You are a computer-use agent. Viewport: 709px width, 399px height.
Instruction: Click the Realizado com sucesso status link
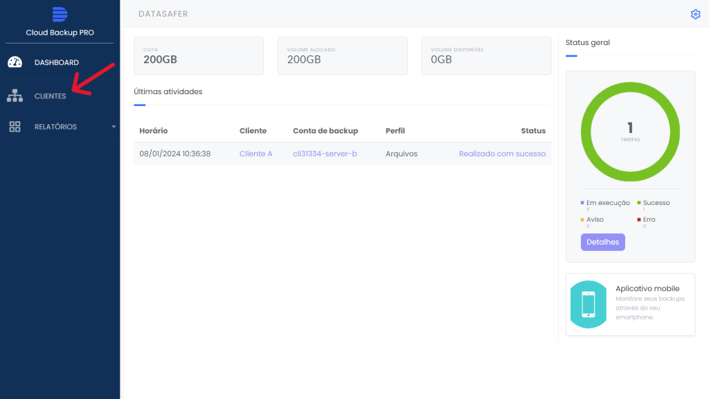tap(502, 154)
